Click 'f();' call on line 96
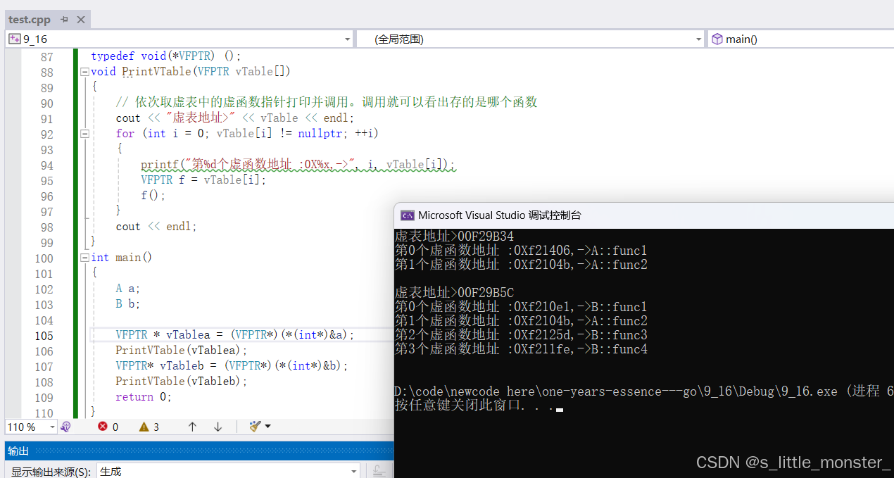 [153, 195]
